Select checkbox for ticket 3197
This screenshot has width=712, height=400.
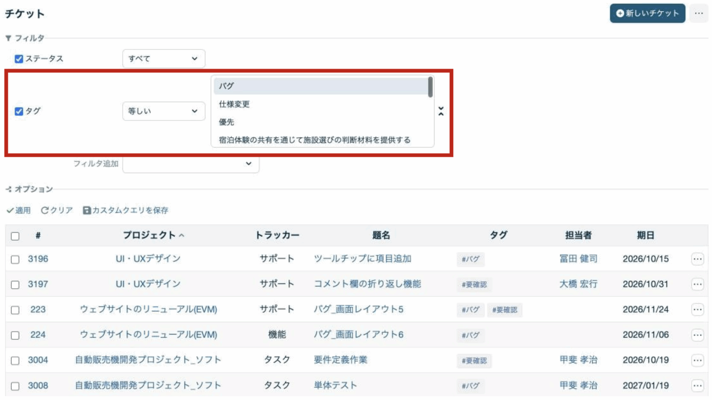15,285
